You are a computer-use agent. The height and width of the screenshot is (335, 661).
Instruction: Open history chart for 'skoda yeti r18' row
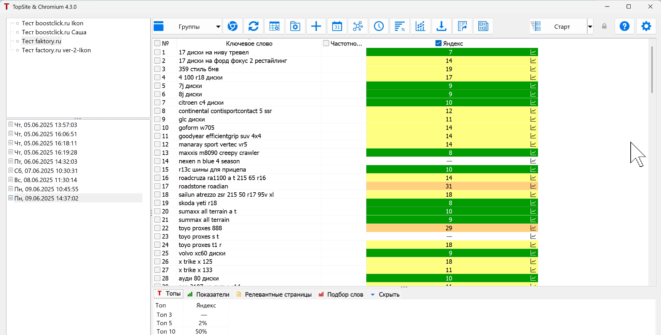pyautogui.click(x=533, y=203)
